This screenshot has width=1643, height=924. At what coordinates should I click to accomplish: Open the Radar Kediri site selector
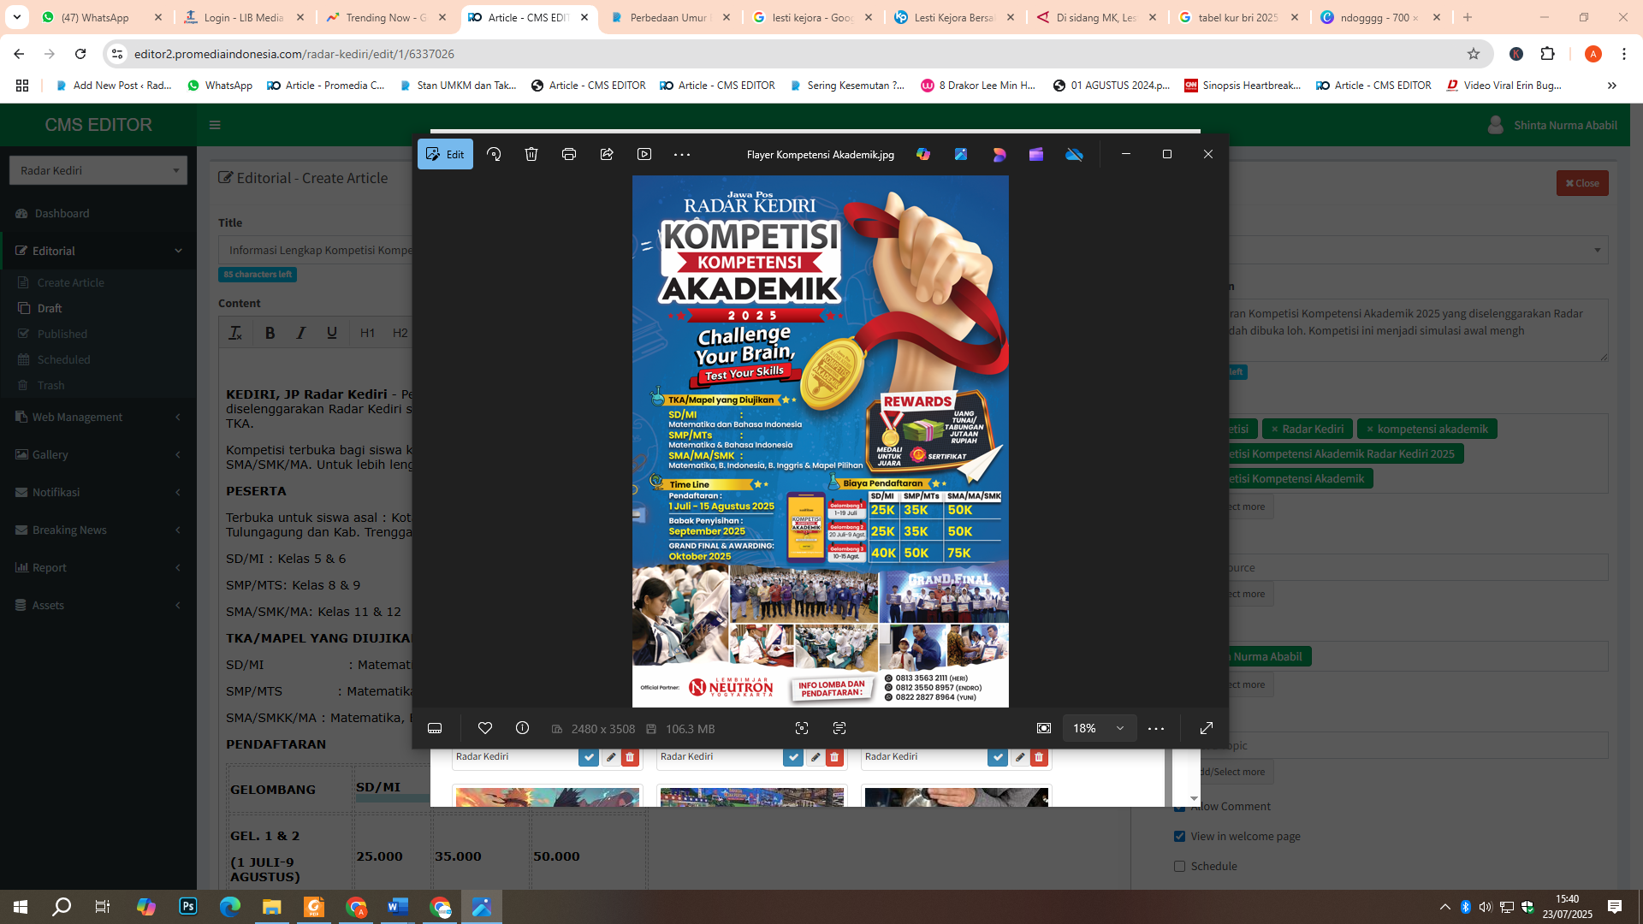(98, 170)
